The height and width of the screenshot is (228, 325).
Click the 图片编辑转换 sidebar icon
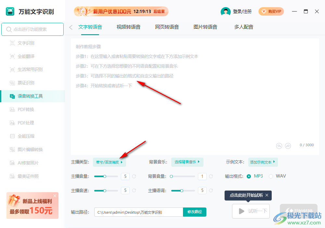[x=12, y=150]
